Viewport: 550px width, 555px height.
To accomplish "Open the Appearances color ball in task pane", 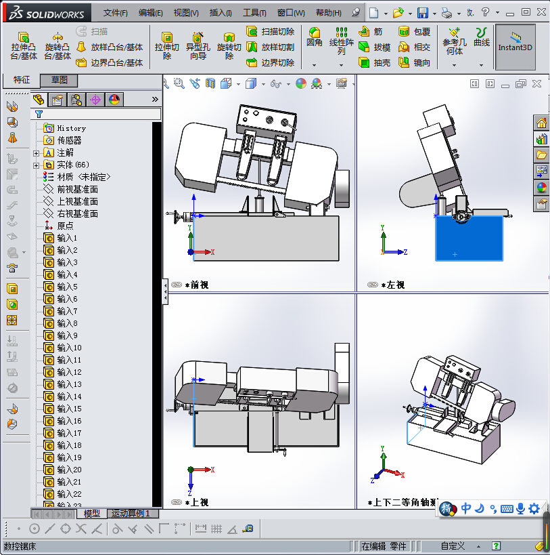I will point(541,188).
